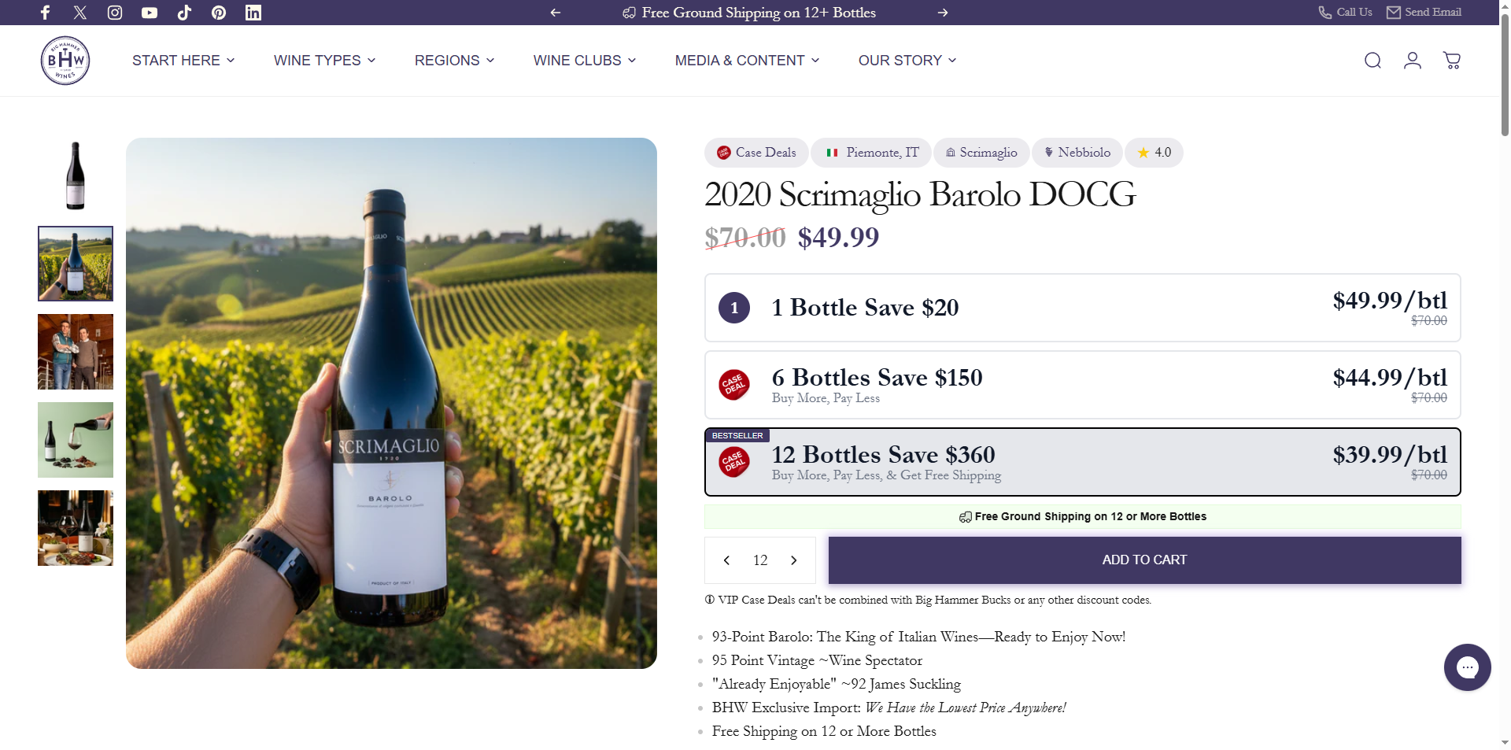Select the 12 Bottles Save $360 deal

pos(1082,462)
